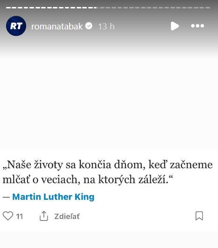
Task: Click the dash preceding Martin Luther King
Action: (7, 197)
